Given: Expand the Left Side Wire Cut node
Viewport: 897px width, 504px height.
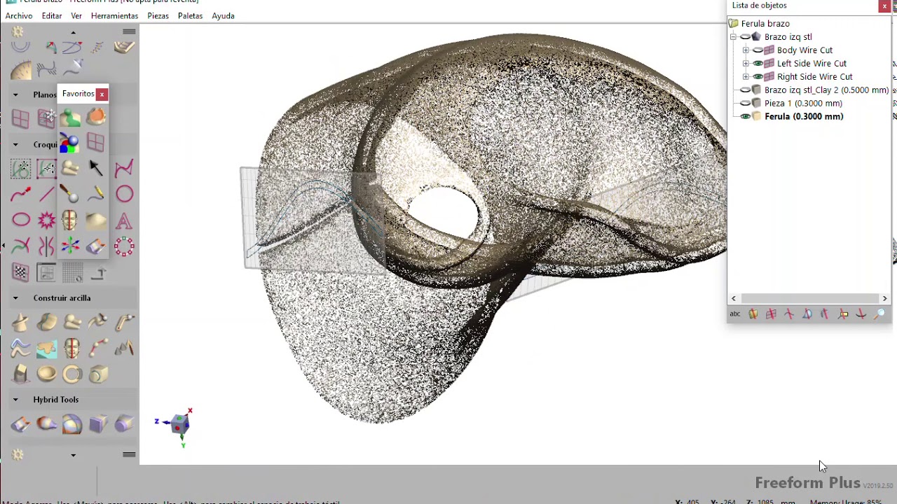Looking at the screenshot, I should coord(746,64).
